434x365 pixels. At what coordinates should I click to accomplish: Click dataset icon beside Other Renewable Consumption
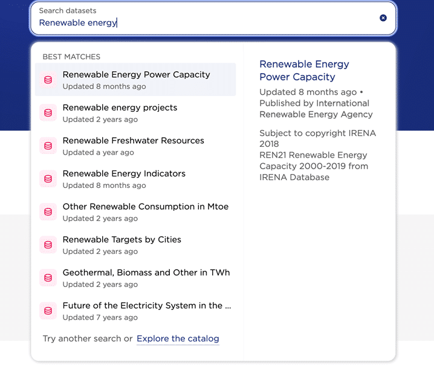pos(48,212)
